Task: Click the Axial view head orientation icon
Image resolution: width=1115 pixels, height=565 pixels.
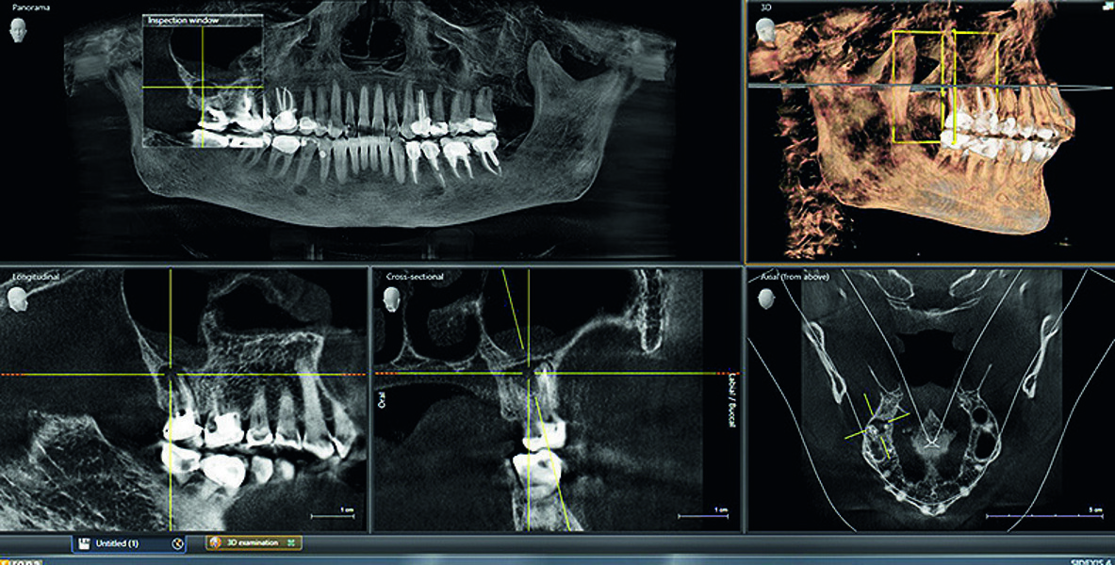Action: (765, 298)
